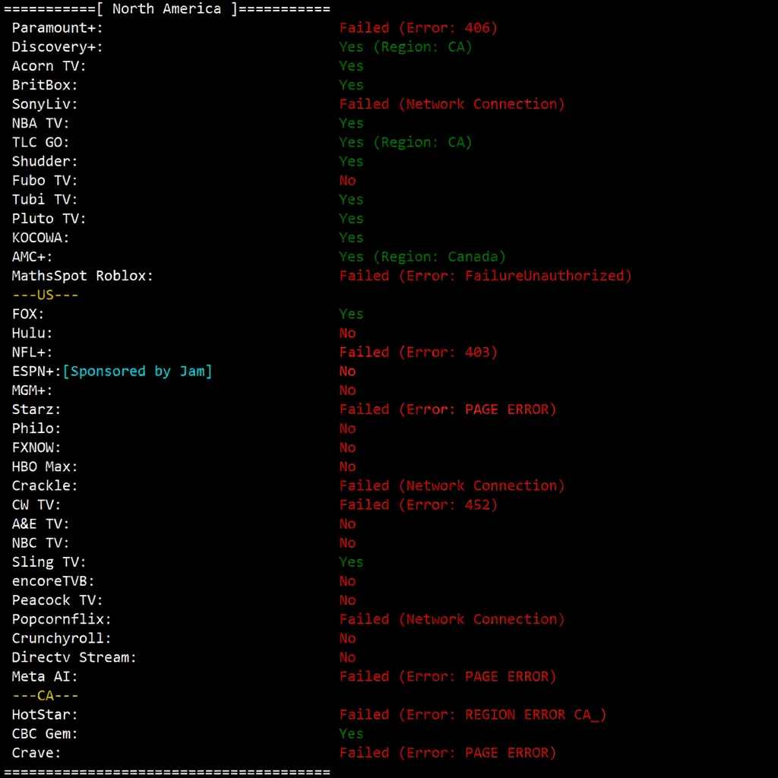This screenshot has width=778, height=778.
Task: Click the CW TV 452 error
Action: (419, 504)
